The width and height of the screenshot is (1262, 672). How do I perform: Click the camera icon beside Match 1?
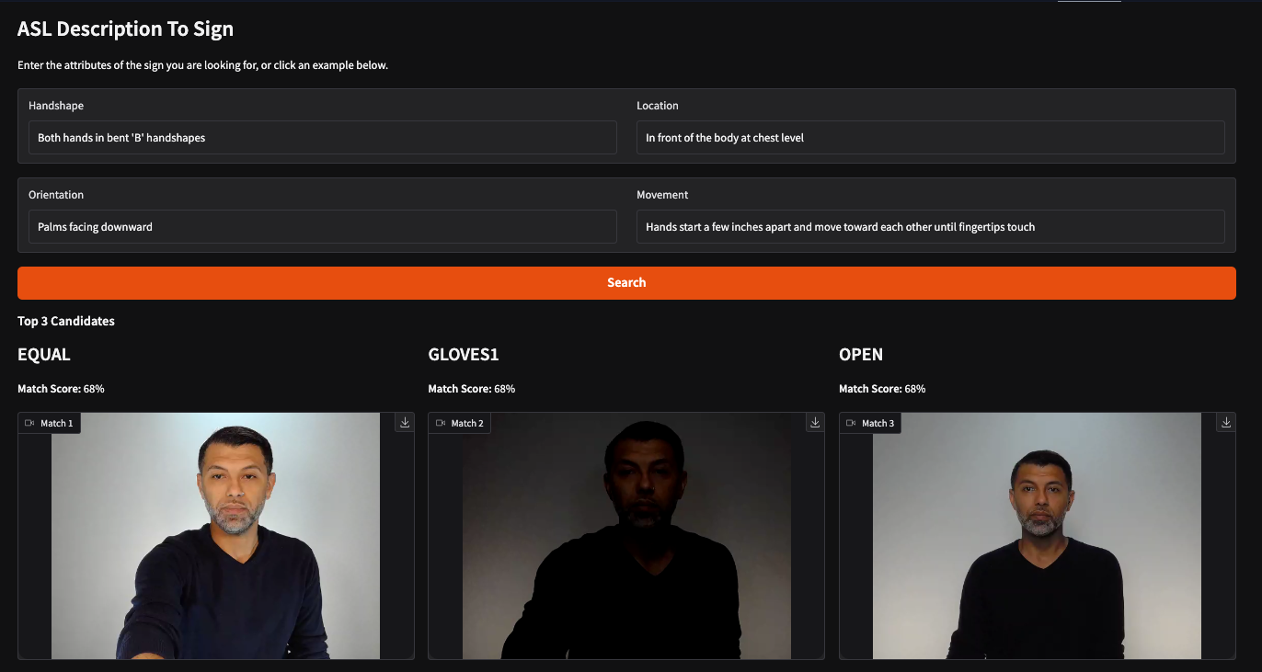click(29, 424)
